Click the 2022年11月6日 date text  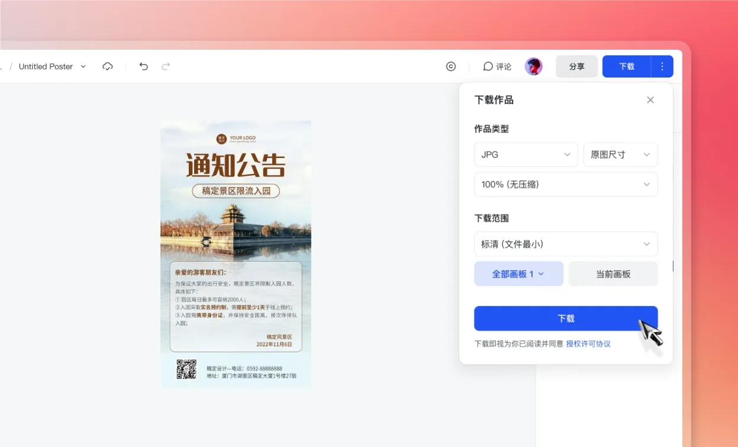click(274, 344)
